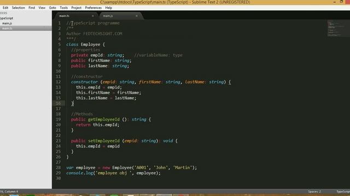
Task: Open main.js in the sidebar
Action: pos(7,23)
